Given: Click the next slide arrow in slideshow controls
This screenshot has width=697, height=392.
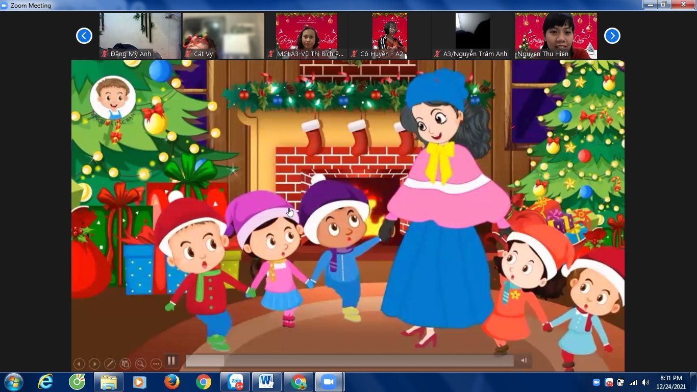Looking at the screenshot, I should 94,364.
